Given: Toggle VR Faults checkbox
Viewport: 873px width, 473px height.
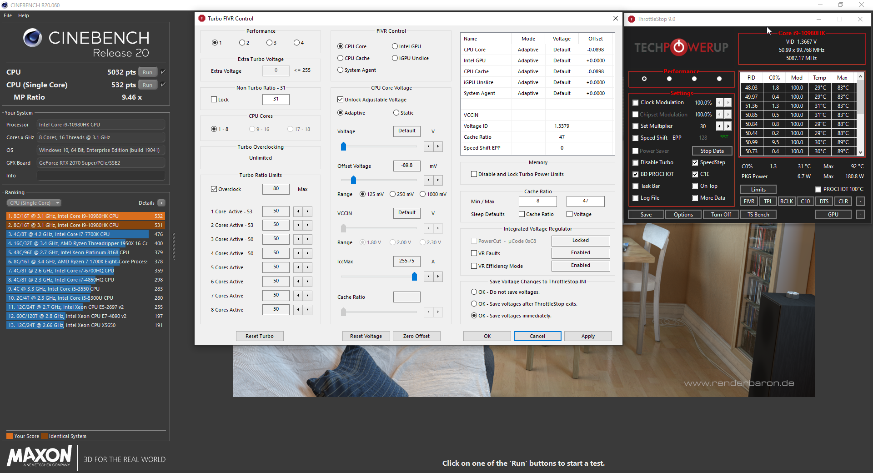Looking at the screenshot, I should (x=474, y=253).
